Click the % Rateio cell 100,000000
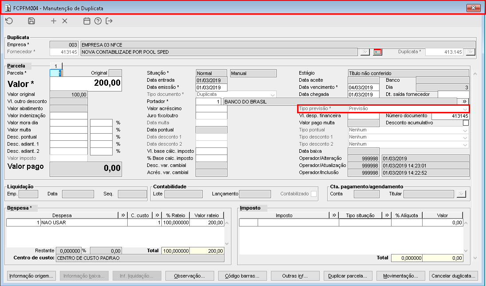The height and width of the screenshot is (286, 486). click(x=176, y=222)
